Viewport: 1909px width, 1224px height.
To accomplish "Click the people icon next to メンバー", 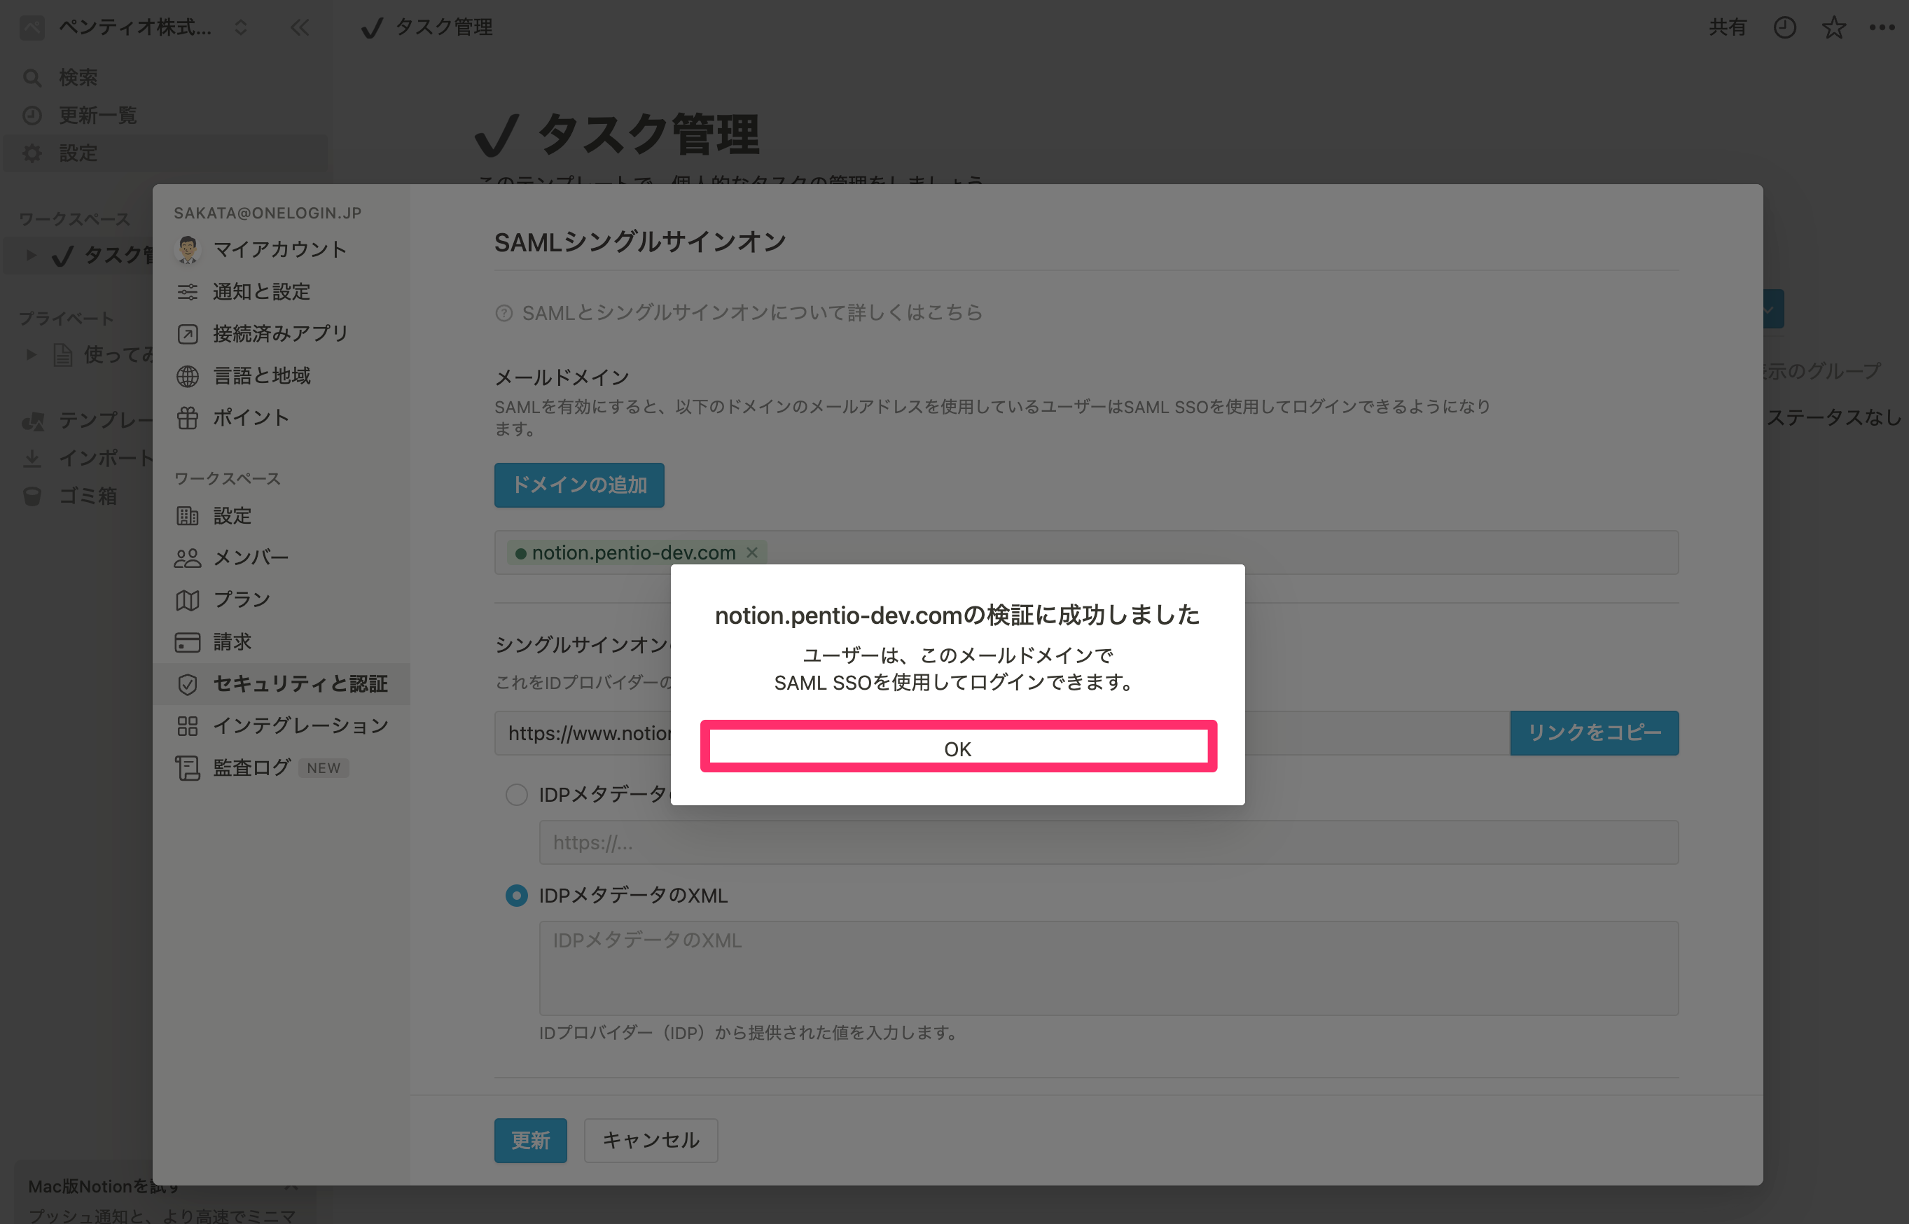I will tap(188, 558).
